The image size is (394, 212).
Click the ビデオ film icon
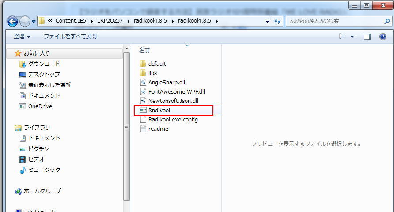click(23, 159)
